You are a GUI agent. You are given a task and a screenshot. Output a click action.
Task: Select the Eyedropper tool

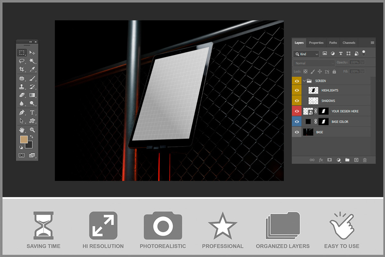point(32,69)
